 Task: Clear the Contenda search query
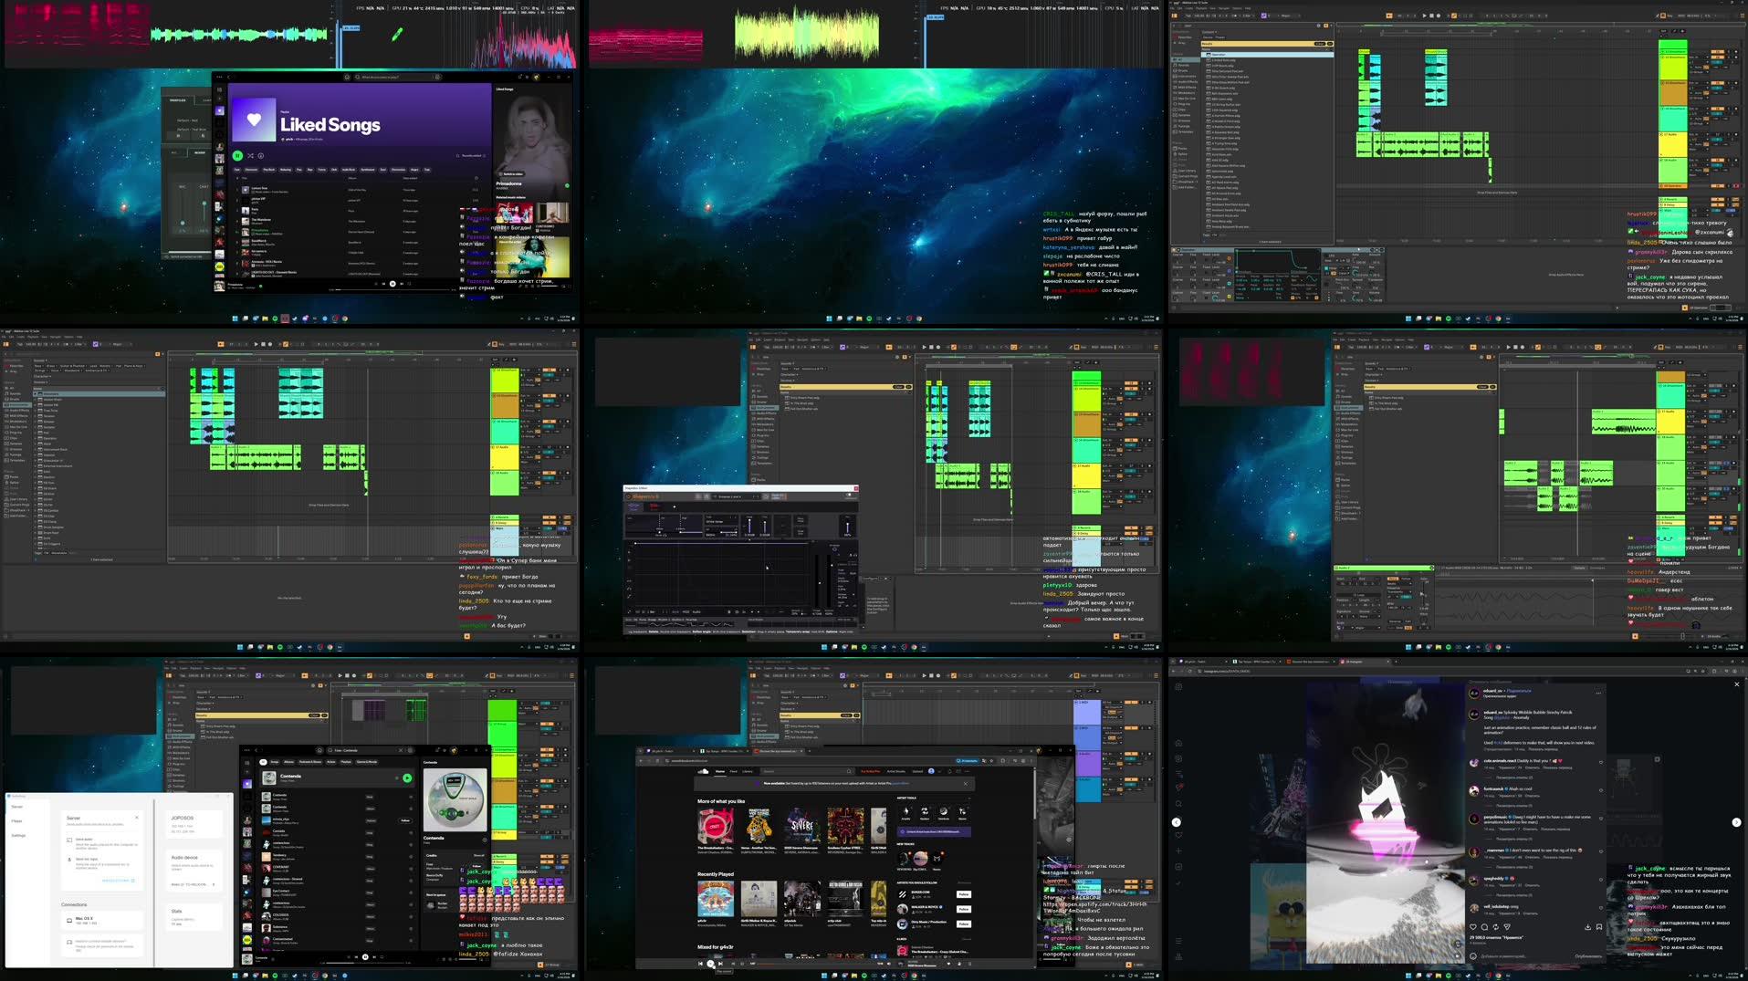pos(400,750)
